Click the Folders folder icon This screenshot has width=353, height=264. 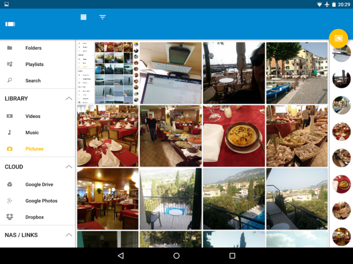(9, 48)
